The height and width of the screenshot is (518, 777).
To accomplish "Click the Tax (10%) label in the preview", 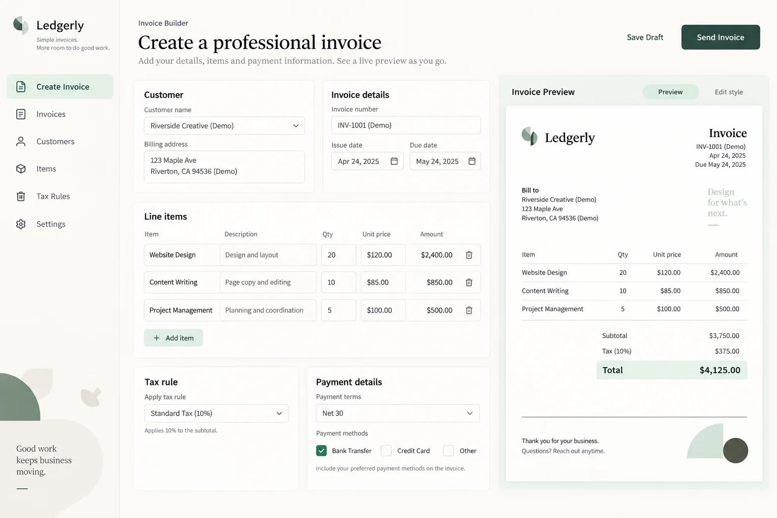I will pos(617,351).
